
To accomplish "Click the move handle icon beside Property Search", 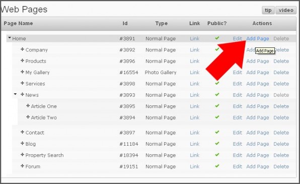I will pos(22,154).
